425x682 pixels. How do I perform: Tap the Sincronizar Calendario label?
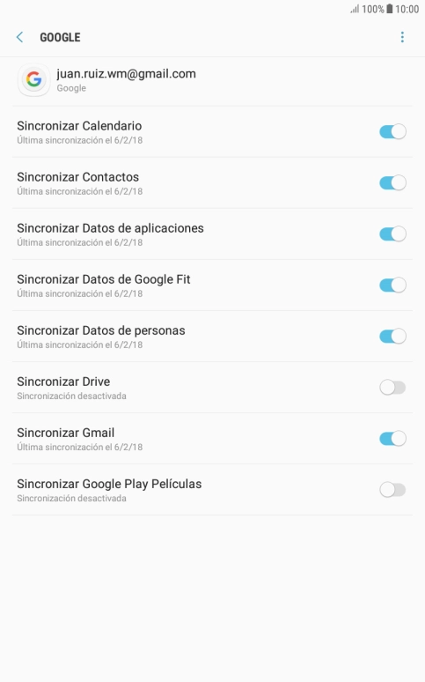pyautogui.click(x=79, y=126)
